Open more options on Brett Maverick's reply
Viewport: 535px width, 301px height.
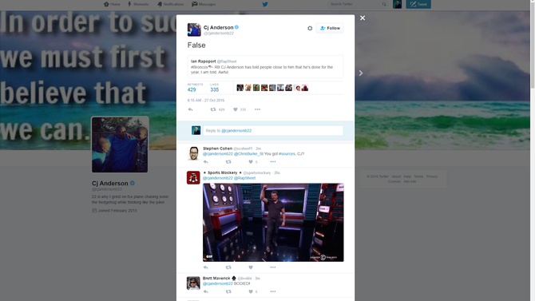point(273,291)
